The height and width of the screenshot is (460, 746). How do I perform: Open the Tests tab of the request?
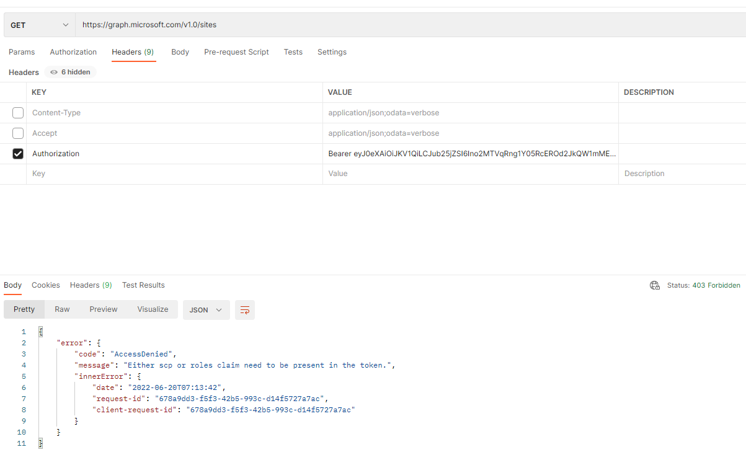click(293, 52)
